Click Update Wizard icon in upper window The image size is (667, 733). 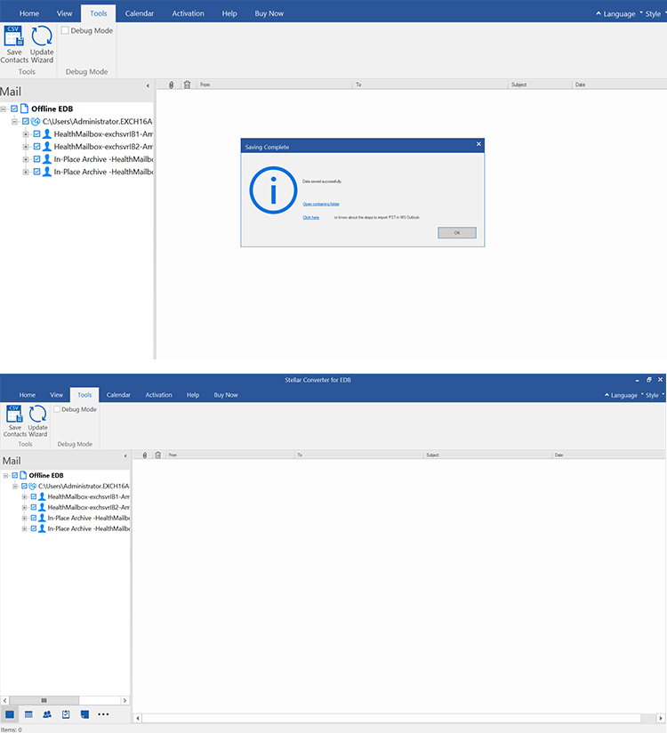click(x=42, y=36)
